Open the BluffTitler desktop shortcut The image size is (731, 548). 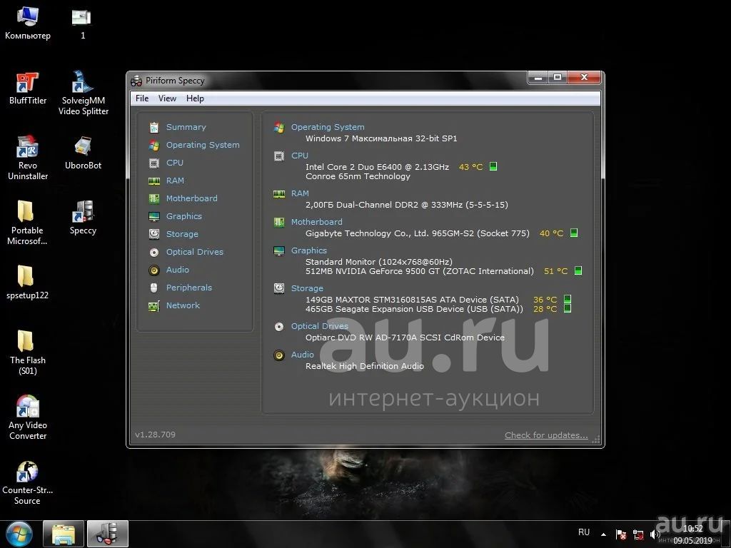[28, 88]
